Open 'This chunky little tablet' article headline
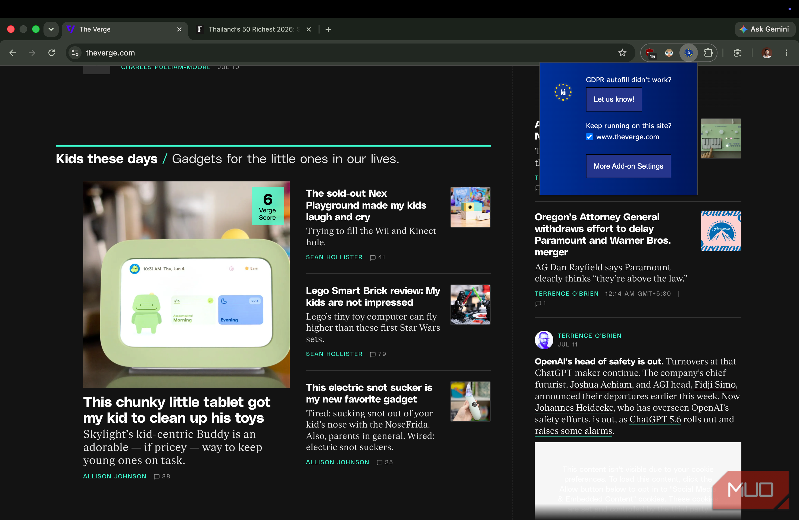 [x=177, y=410]
